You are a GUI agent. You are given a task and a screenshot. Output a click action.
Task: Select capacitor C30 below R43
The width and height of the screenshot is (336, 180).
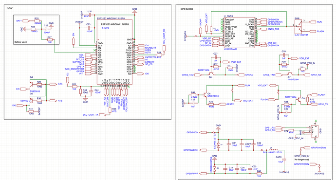coord(286,112)
